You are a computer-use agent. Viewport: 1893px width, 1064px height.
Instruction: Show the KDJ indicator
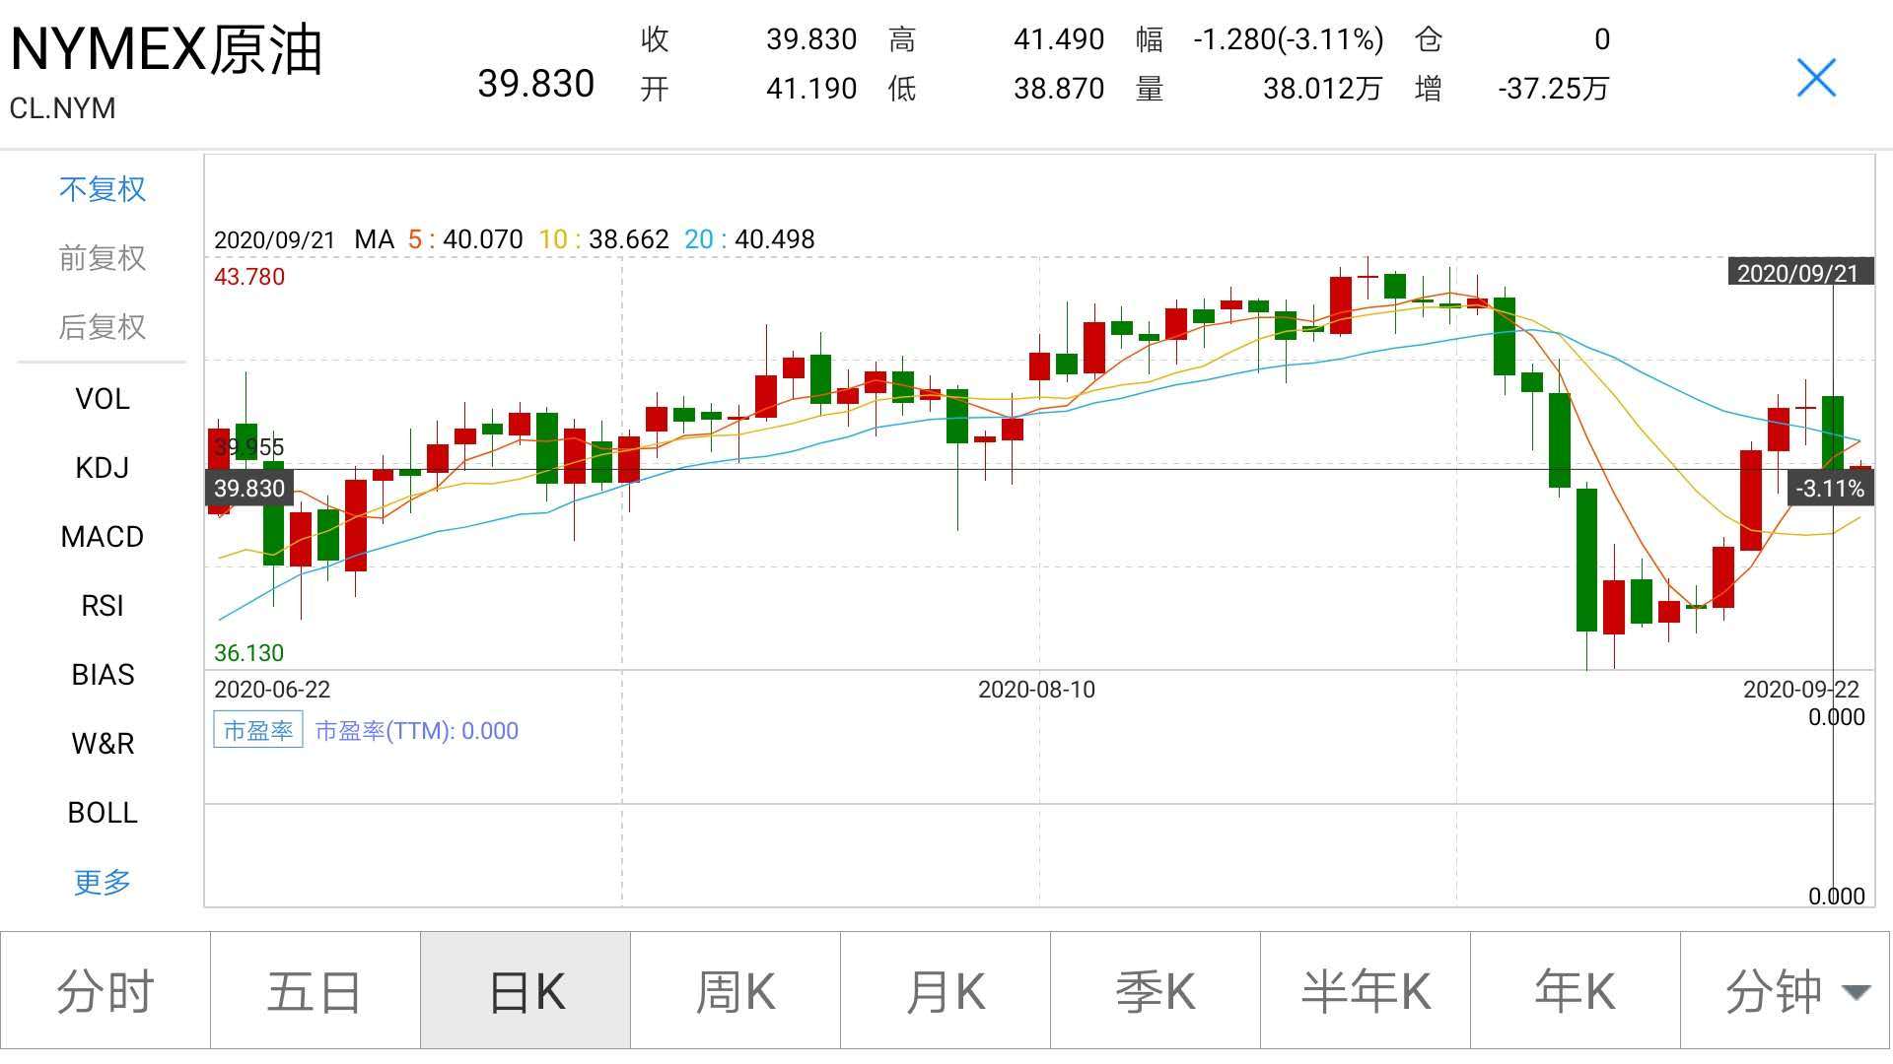point(103,468)
